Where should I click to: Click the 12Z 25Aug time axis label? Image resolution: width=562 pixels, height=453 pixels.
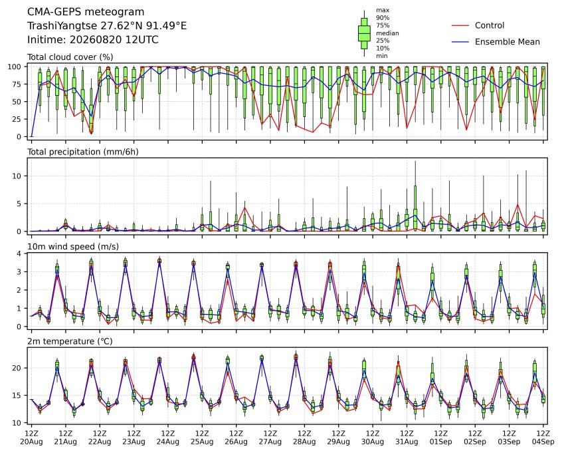(202, 438)
